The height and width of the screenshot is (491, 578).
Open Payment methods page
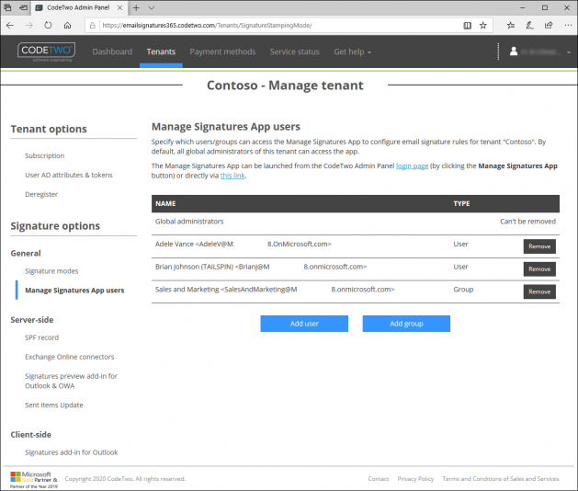[x=222, y=51]
